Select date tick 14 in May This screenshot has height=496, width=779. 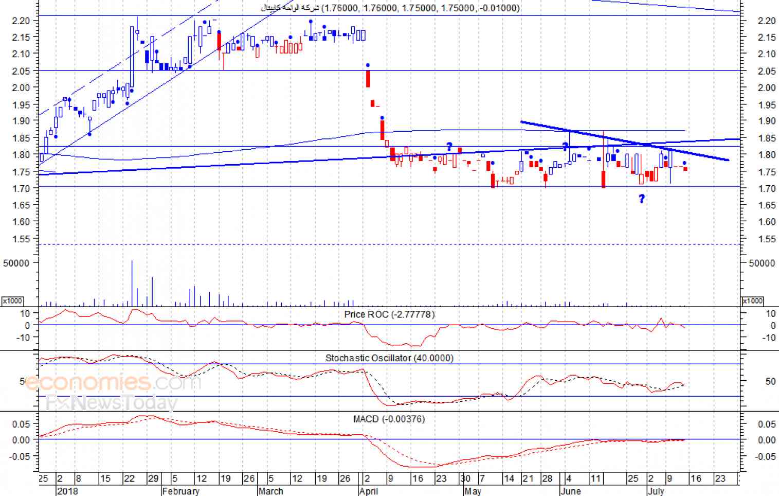point(509,479)
